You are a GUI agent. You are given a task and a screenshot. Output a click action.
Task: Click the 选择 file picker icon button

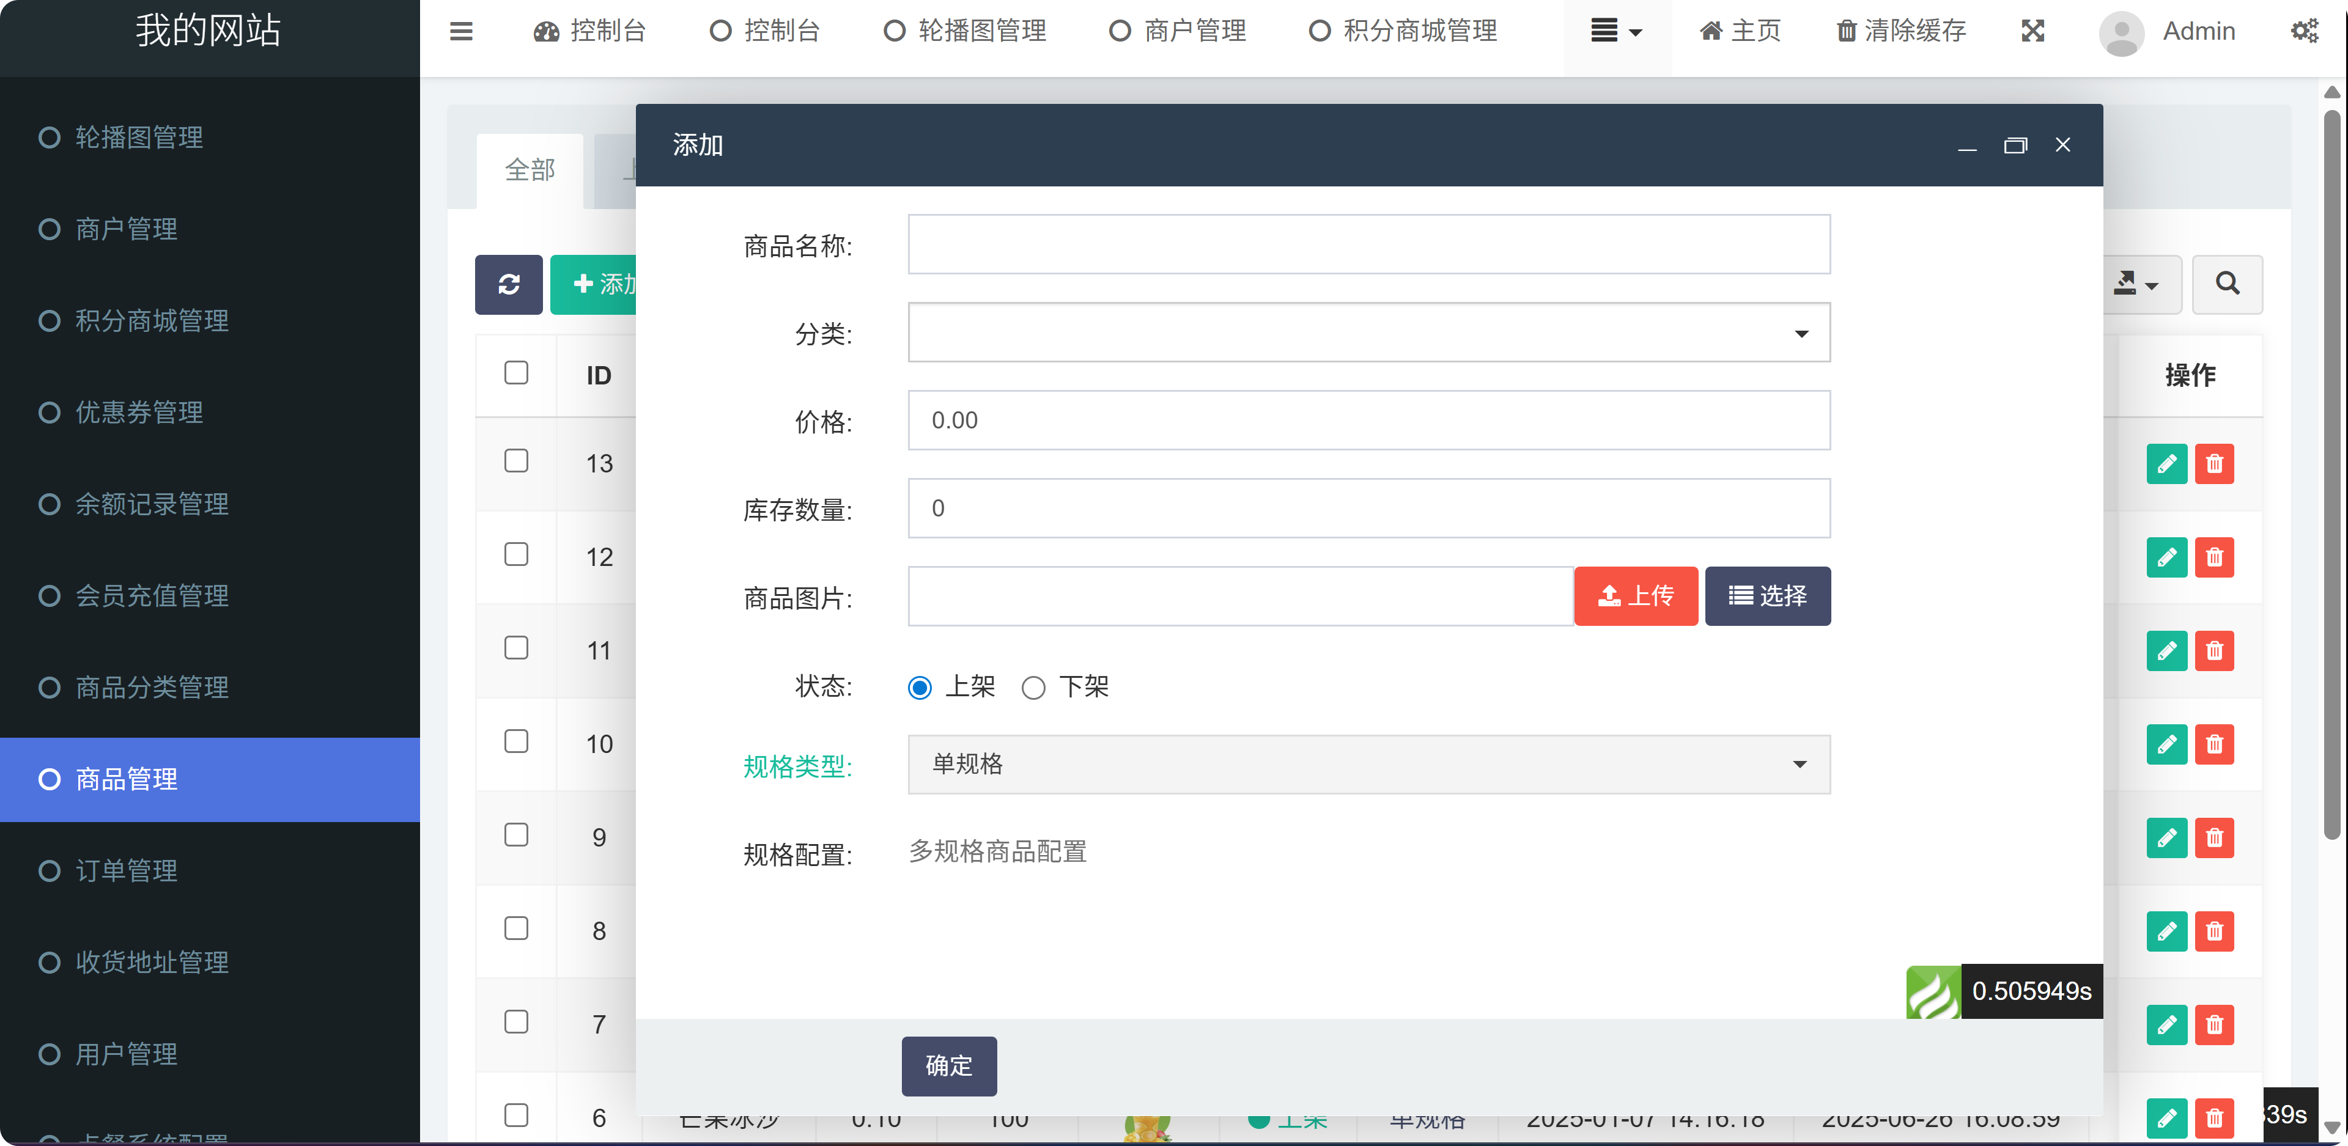coord(1767,596)
